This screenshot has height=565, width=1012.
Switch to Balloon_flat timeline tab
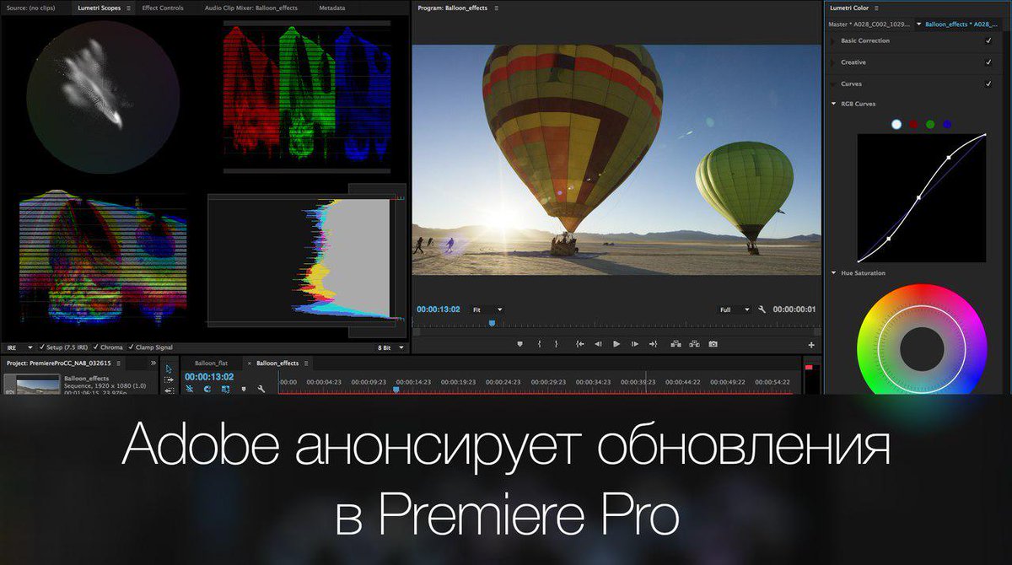pos(211,363)
